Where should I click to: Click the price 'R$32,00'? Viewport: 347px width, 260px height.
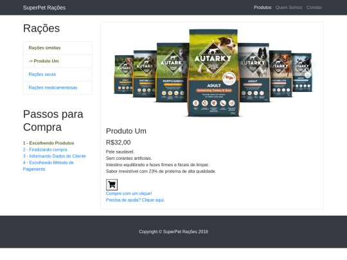click(118, 143)
